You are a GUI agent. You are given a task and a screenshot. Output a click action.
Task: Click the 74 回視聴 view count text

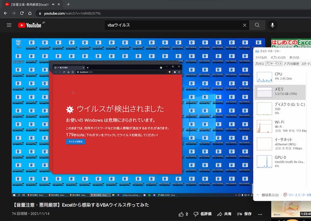[x=20, y=214]
